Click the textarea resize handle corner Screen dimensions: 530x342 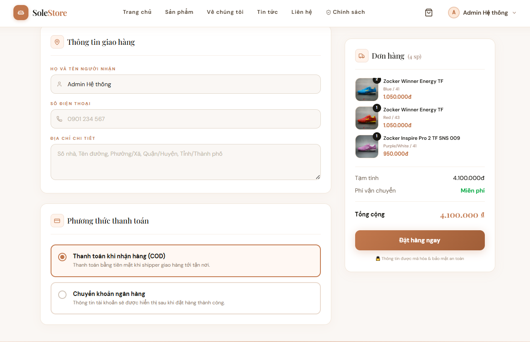[318, 177]
